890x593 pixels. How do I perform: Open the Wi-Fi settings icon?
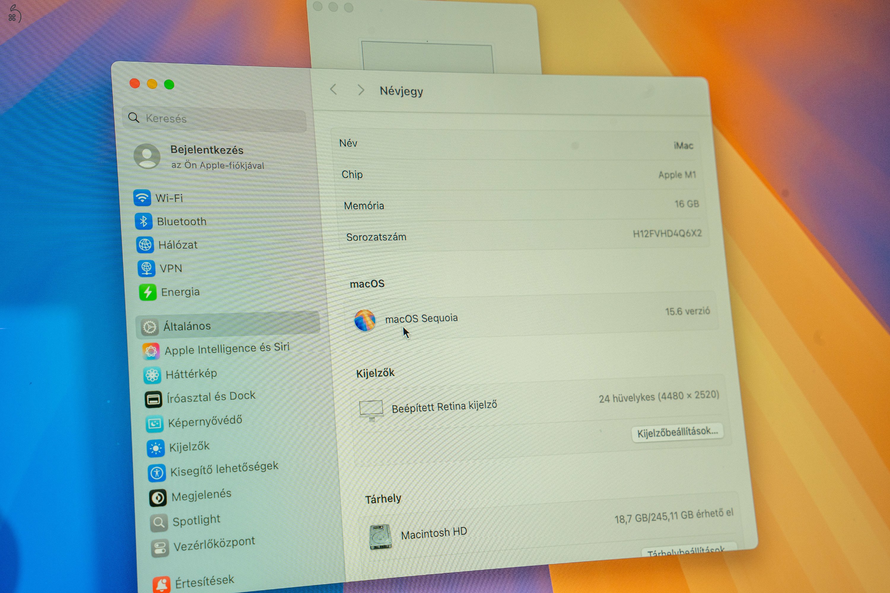click(x=142, y=198)
